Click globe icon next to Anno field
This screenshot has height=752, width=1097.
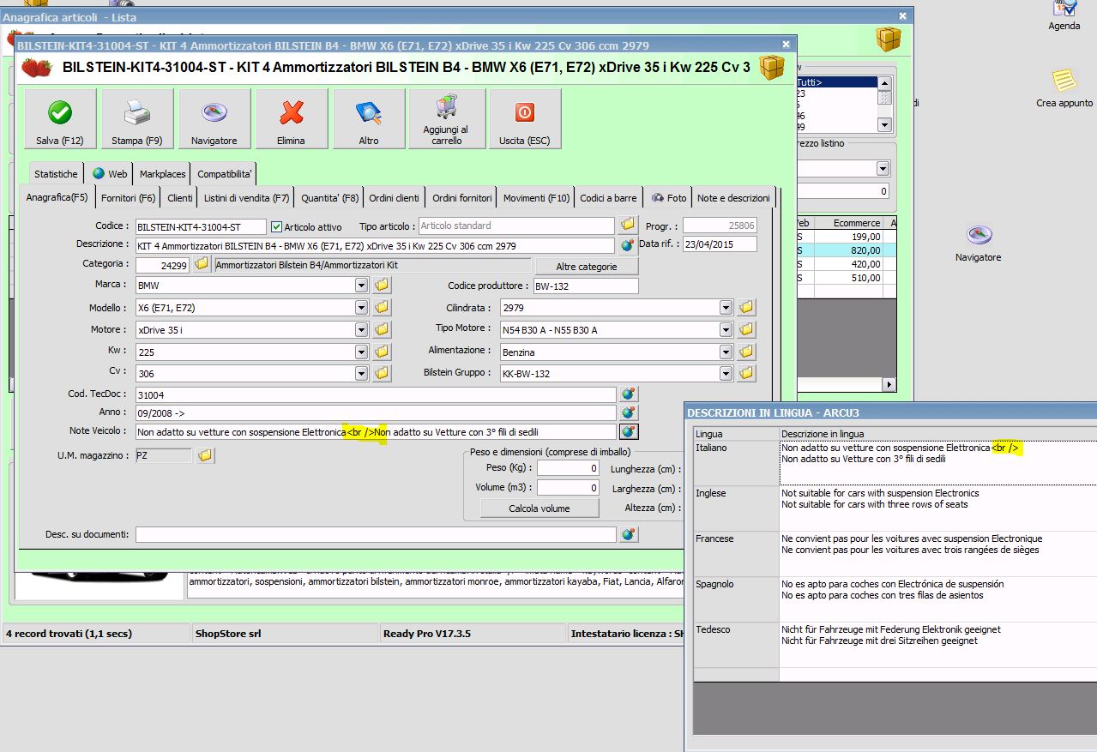click(629, 413)
